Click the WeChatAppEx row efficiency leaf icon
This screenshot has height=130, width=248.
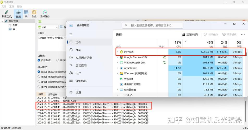[x=164, y=63]
